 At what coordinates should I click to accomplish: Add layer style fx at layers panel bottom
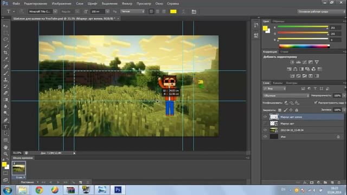[x=305, y=183]
